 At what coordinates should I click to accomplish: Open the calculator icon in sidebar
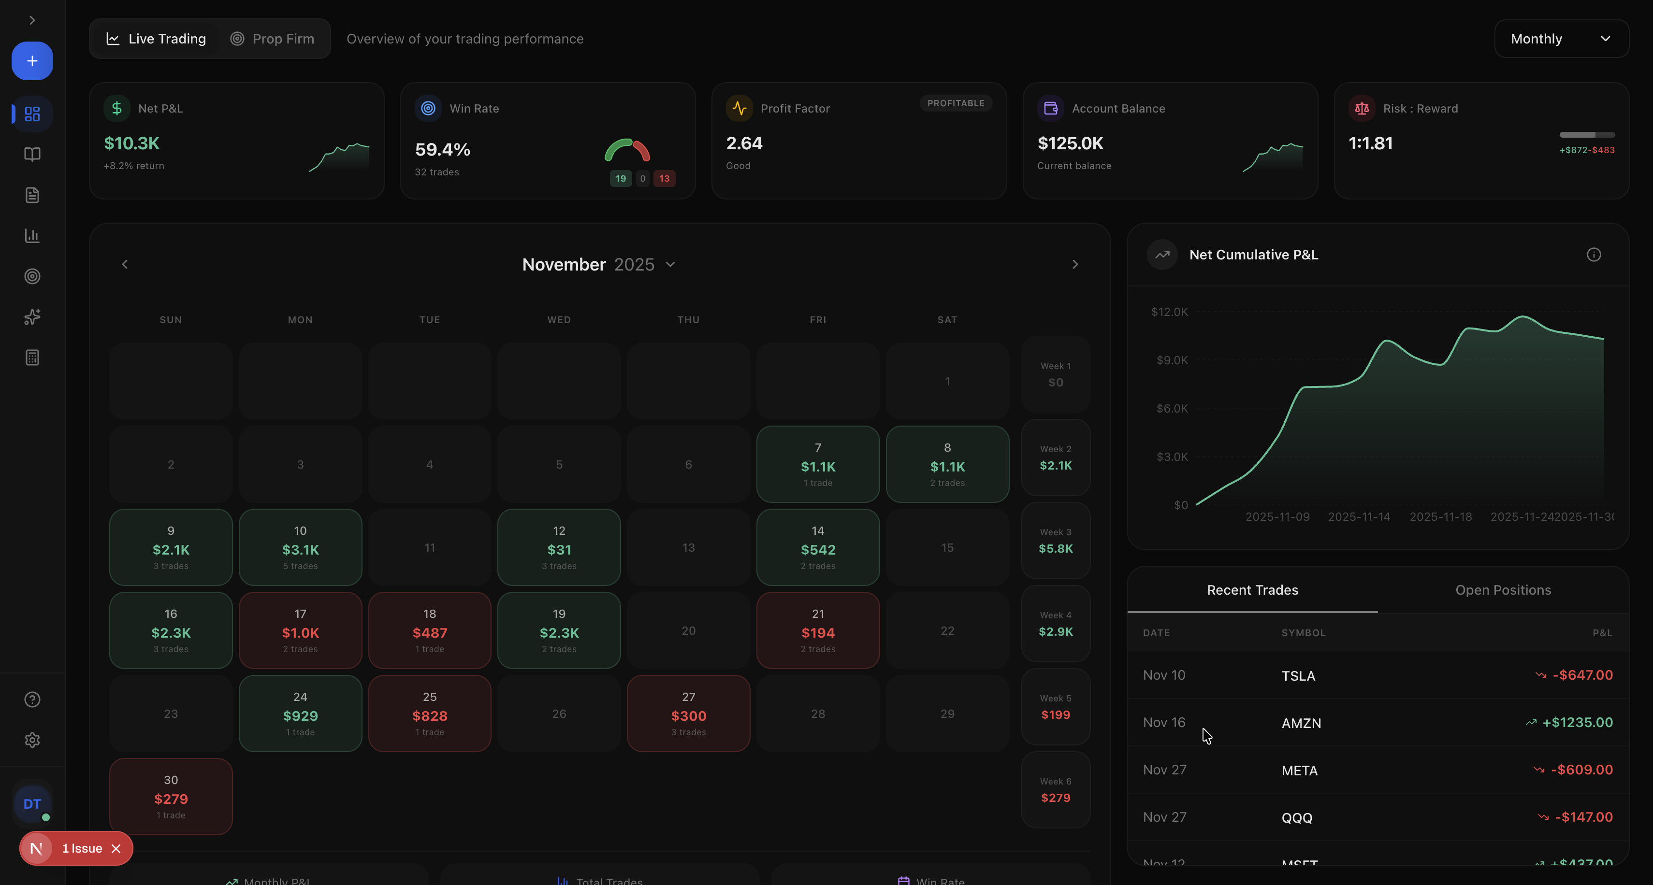pyautogui.click(x=32, y=358)
